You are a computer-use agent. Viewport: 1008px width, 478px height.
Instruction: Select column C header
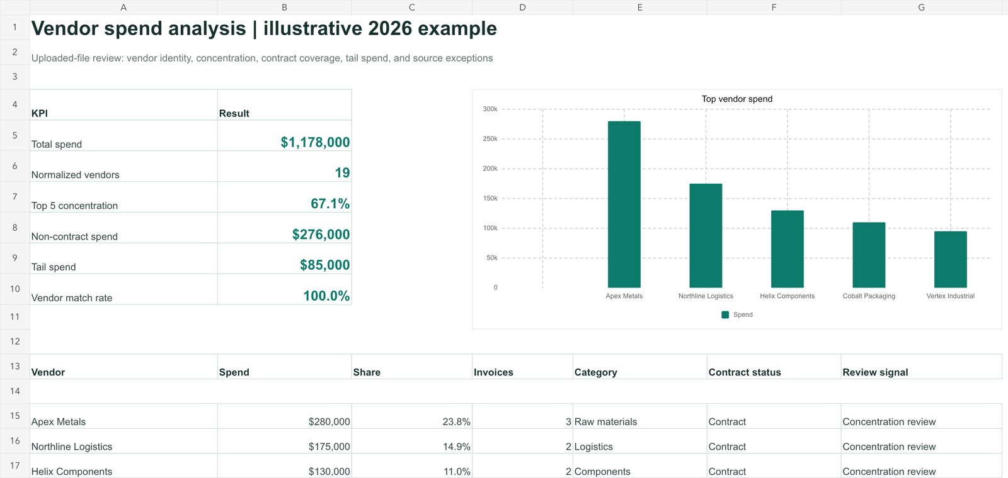click(x=412, y=8)
